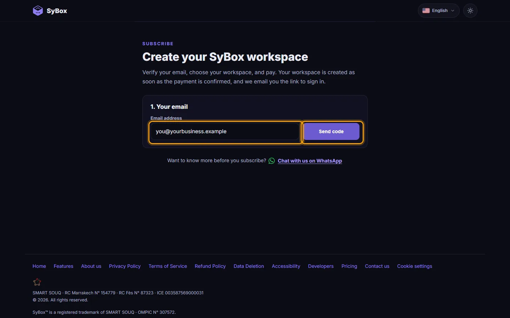The width and height of the screenshot is (510, 318).
Task: Open the English language dropdown
Action: 438,11
